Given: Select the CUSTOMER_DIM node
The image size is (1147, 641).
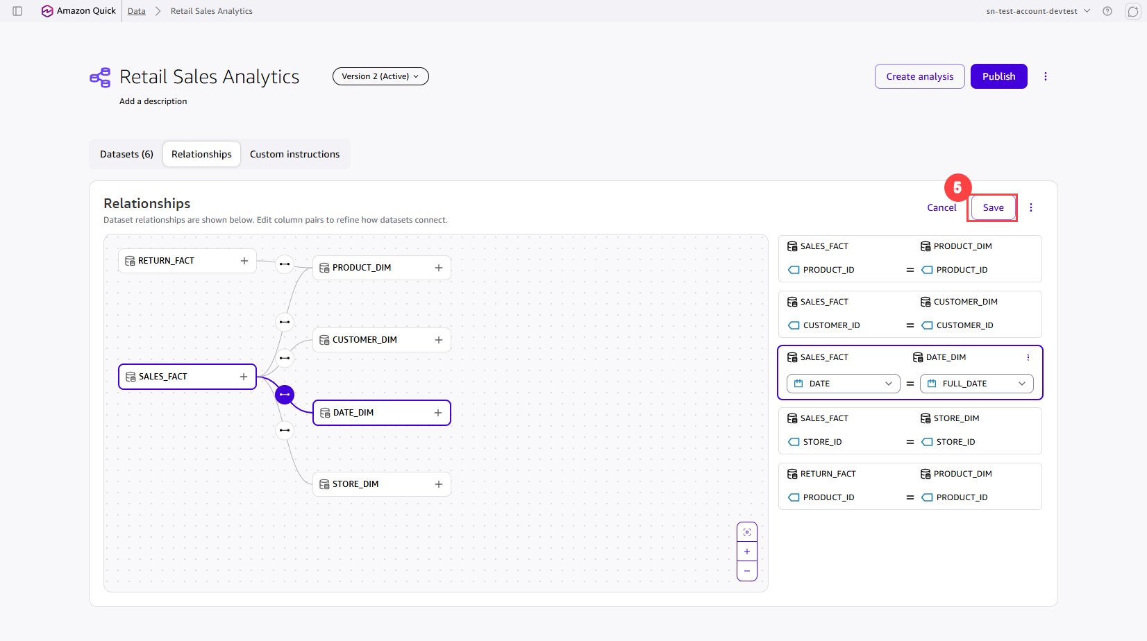Looking at the screenshot, I should (x=381, y=340).
